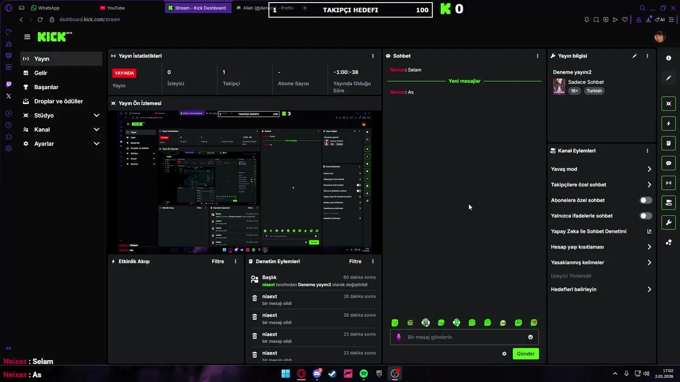This screenshot has height=382, width=680.
Task: Open Spotify from the taskbar
Action: coord(364,374)
